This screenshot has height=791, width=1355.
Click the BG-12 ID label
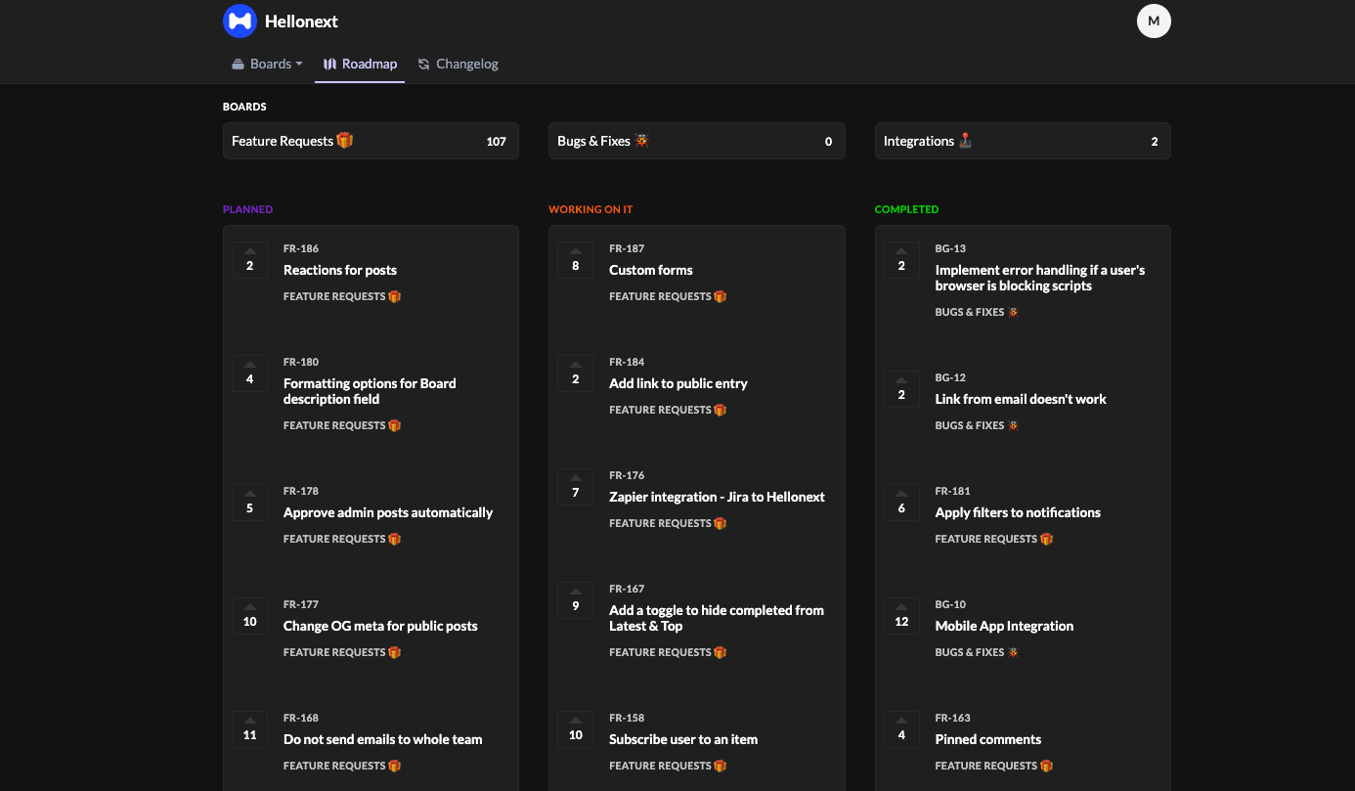950,377
